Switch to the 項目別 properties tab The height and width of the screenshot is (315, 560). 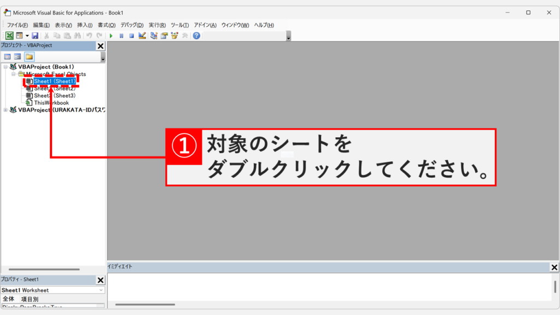(30, 300)
